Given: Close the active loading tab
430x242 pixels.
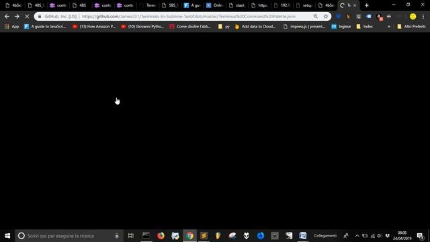Looking at the screenshot, I should 355,5.
